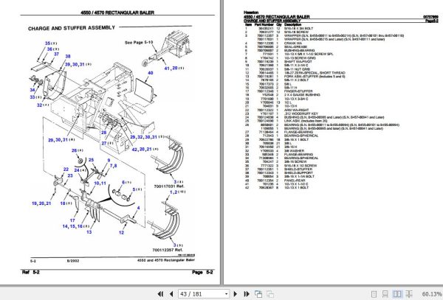
Task: Click the go to previous view icon
Action: (258, 294)
